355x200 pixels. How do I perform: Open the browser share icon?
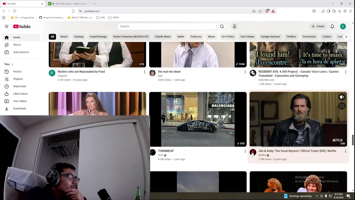tap(260, 11)
